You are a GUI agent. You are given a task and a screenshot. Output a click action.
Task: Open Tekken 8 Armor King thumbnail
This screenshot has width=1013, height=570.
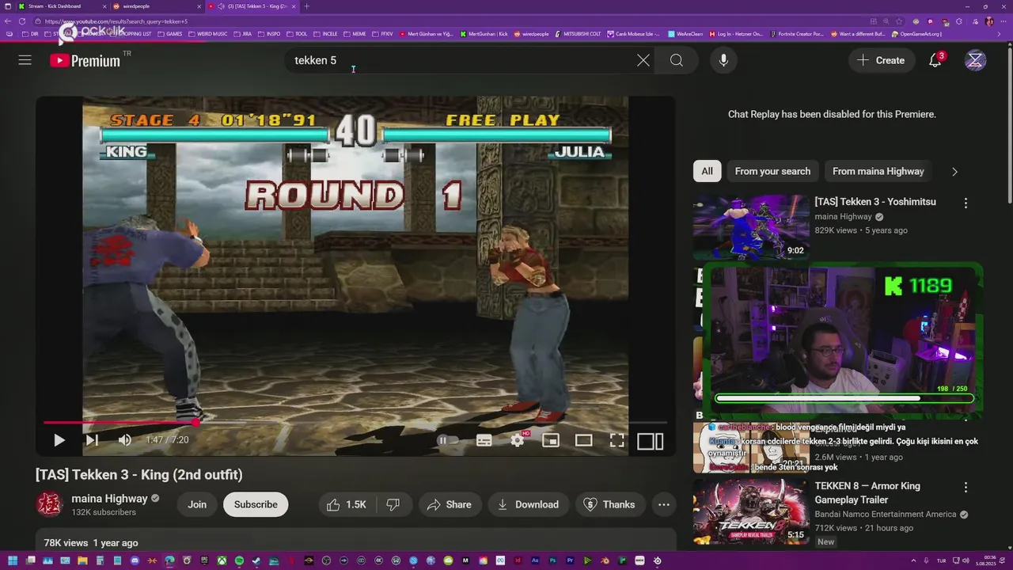pyautogui.click(x=751, y=511)
